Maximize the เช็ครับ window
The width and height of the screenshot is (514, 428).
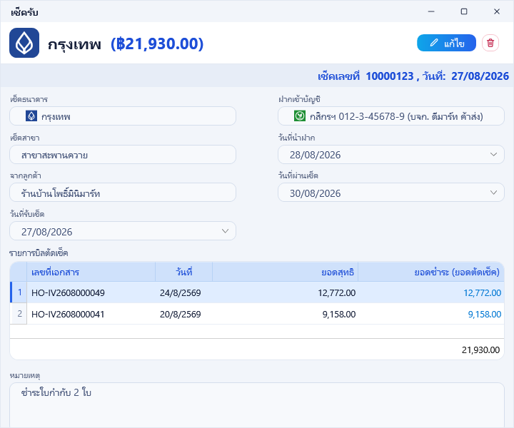coord(464,11)
